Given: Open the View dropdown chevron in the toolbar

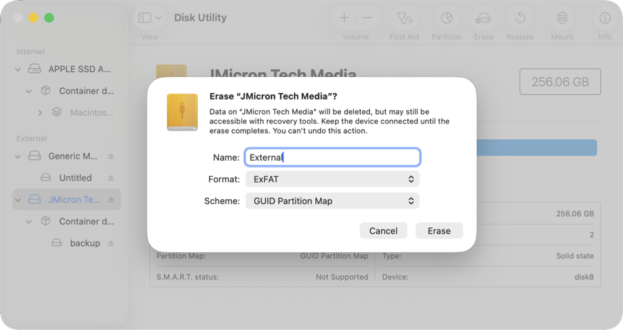Looking at the screenshot, I should tap(158, 18).
